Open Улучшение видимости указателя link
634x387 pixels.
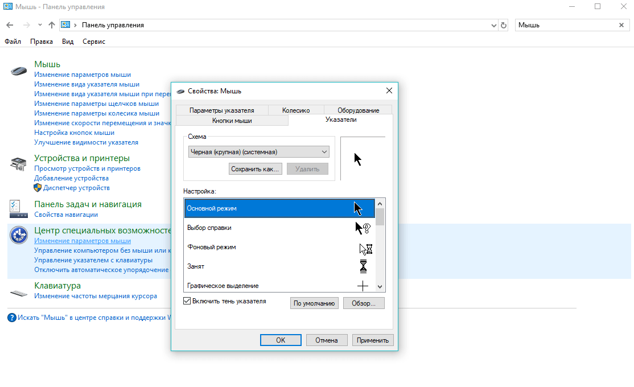(86, 142)
